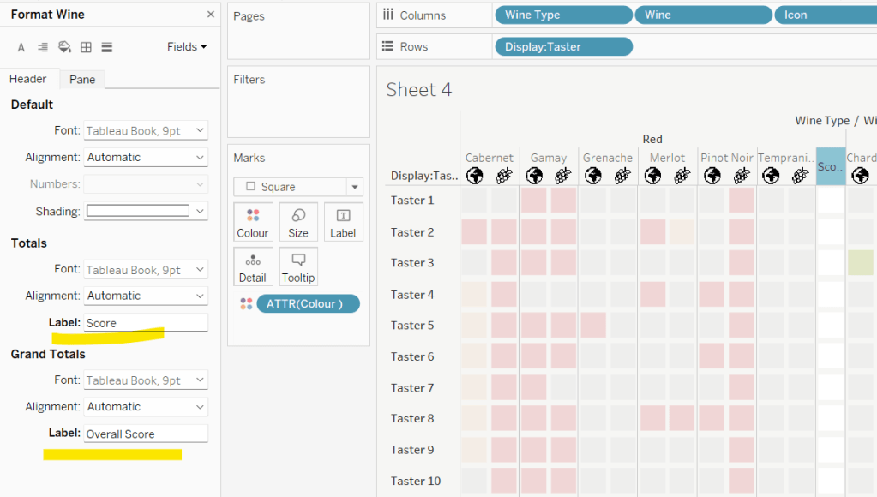This screenshot has width=877, height=497.
Task: Click the Grand Totals Label input field
Action: [x=145, y=434]
